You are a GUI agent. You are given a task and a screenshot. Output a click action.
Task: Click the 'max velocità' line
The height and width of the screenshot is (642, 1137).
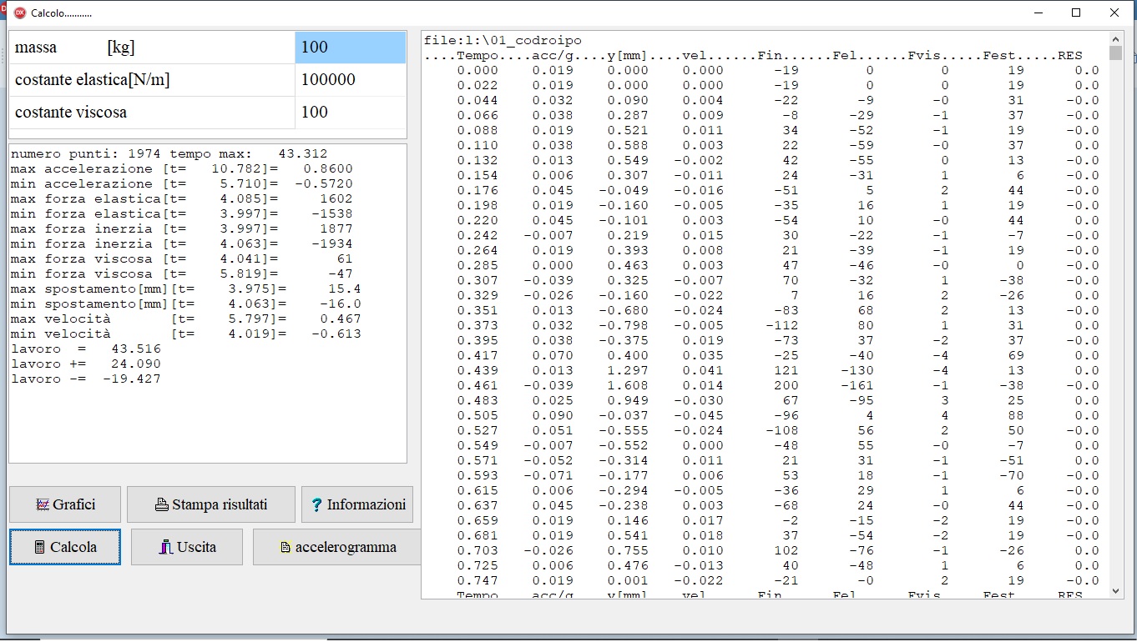[186, 319]
